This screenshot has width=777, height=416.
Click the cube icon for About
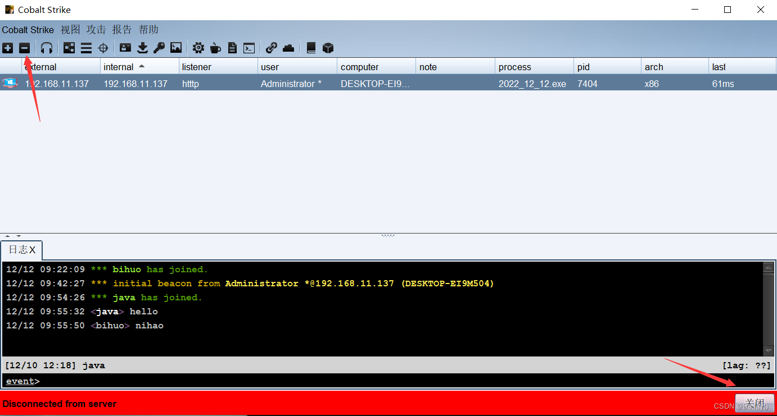click(328, 48)
